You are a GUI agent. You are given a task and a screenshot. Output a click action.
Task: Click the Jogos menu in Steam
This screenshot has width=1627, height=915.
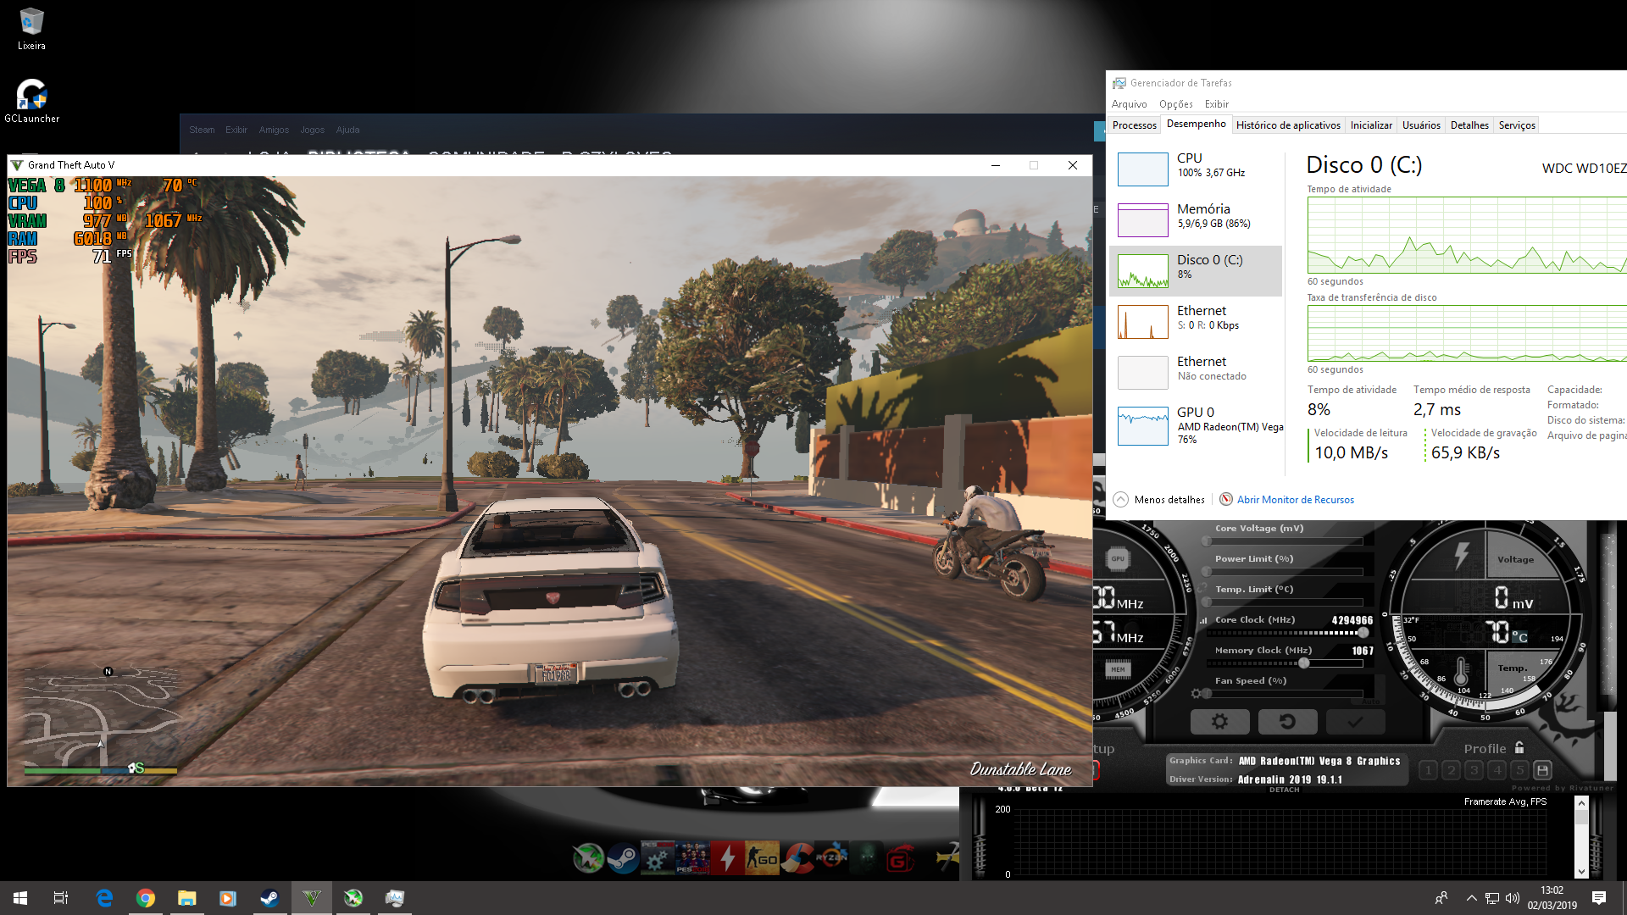312,130
